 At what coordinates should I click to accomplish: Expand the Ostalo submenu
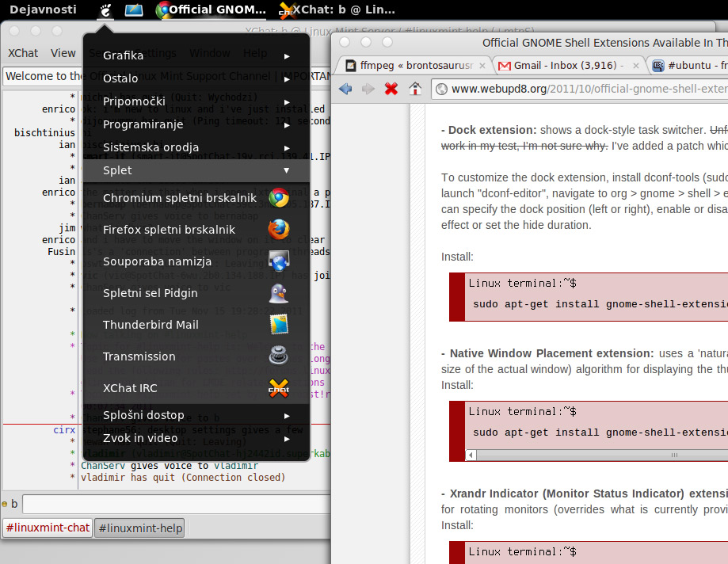[x=196, y=78]
